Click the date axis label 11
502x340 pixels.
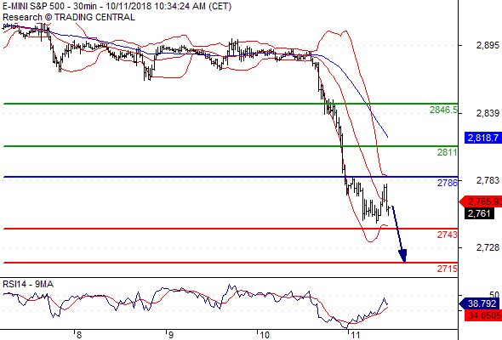(x=356, y=335)
